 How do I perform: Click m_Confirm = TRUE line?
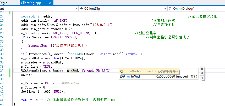point(37,67)
